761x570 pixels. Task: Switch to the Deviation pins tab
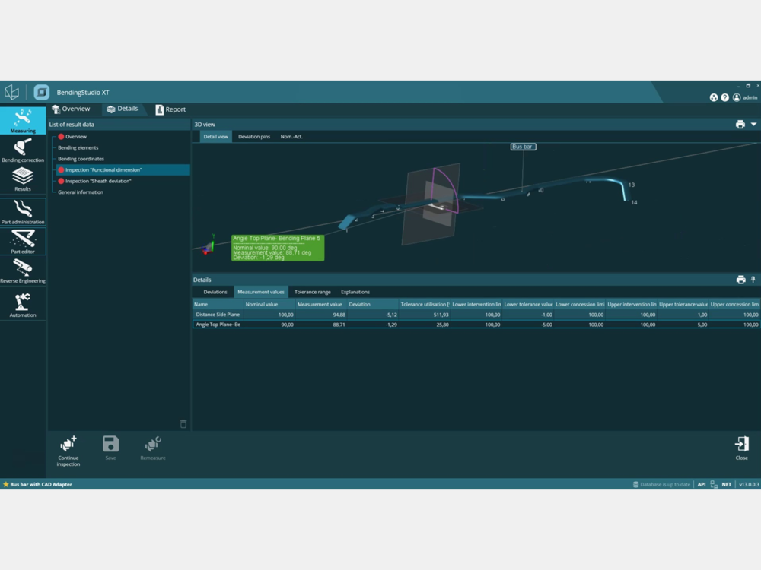point(253,137)
